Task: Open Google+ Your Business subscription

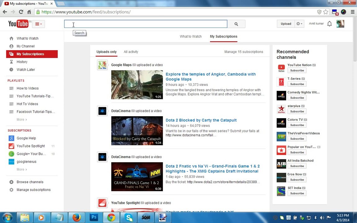Action: pyautogui.click(x=32, y=154)
